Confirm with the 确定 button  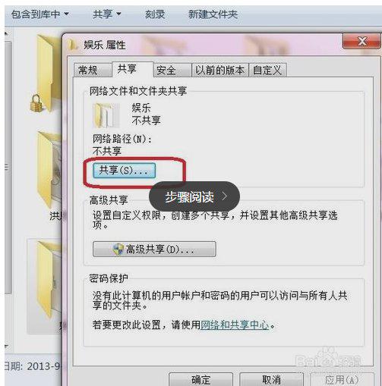pos(200,379)
